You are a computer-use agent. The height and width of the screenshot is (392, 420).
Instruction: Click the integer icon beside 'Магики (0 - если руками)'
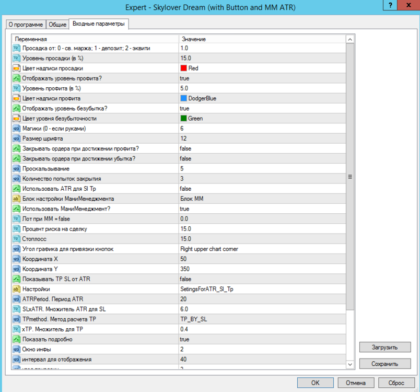point(16,129)
